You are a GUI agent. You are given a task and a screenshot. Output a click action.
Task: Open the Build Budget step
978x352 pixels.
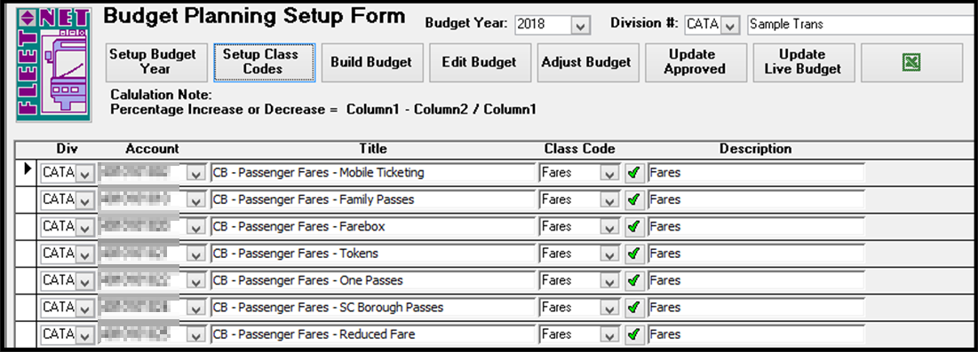coord(371,62)
